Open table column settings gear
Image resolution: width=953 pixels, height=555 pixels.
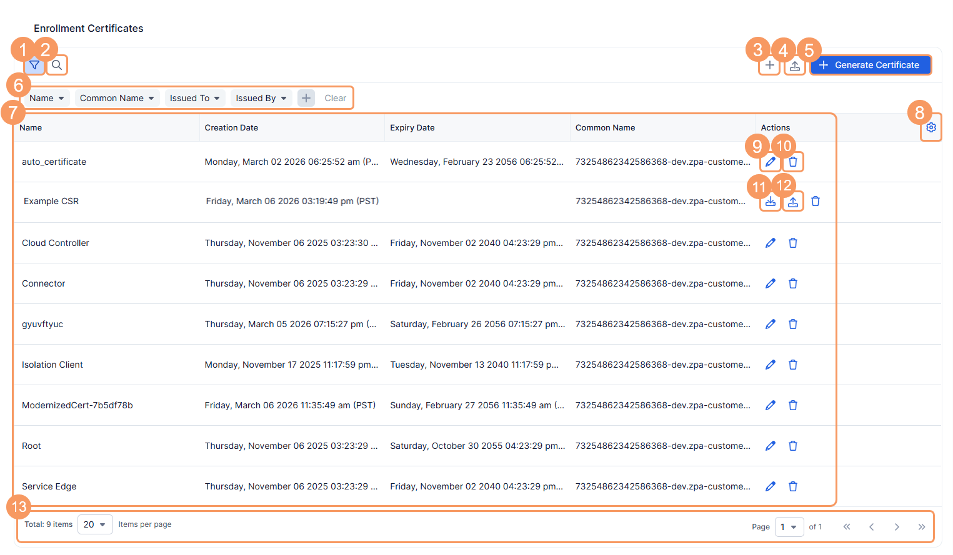(x=931, y=127)
